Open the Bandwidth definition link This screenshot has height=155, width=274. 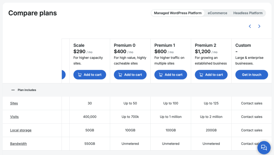(x=18, y=144)
